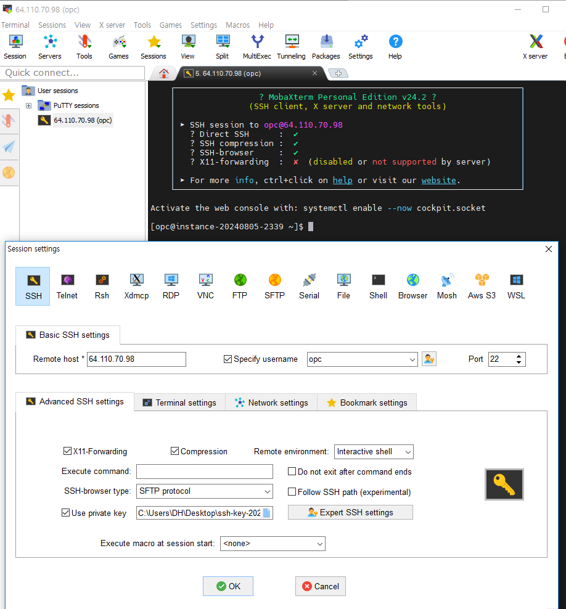566x609 pixels.
Task: Toggle the Use private key checkbox
Action: [65, 513]
